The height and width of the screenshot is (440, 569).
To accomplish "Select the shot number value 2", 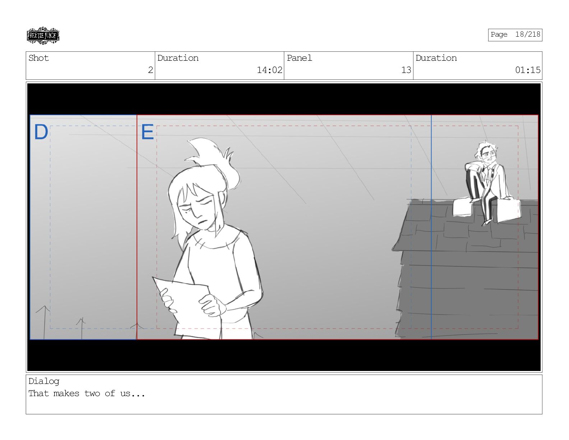I will [151, 70].
